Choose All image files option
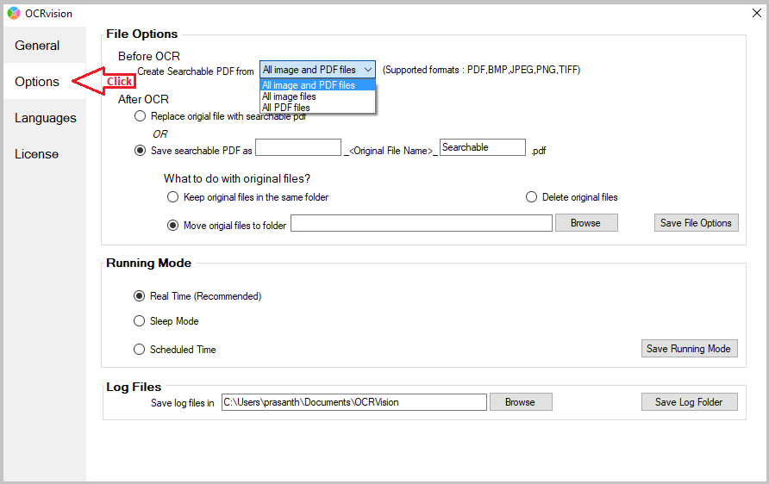The height and width of the screenshot is (484, 769). (x=318, y=96)
